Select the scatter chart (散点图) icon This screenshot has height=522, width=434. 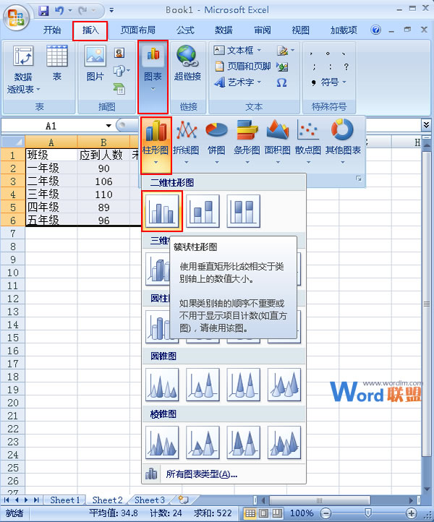(x=308, y=138)
